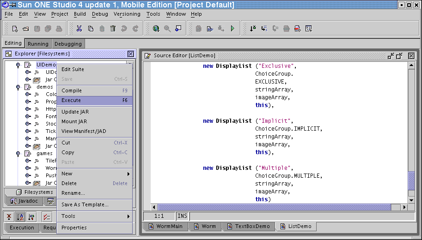Click the New file toolbar icon
Image resolution: width=422 pixels, height=240 pixels.
pyautogui.click(x=15, y=29)
